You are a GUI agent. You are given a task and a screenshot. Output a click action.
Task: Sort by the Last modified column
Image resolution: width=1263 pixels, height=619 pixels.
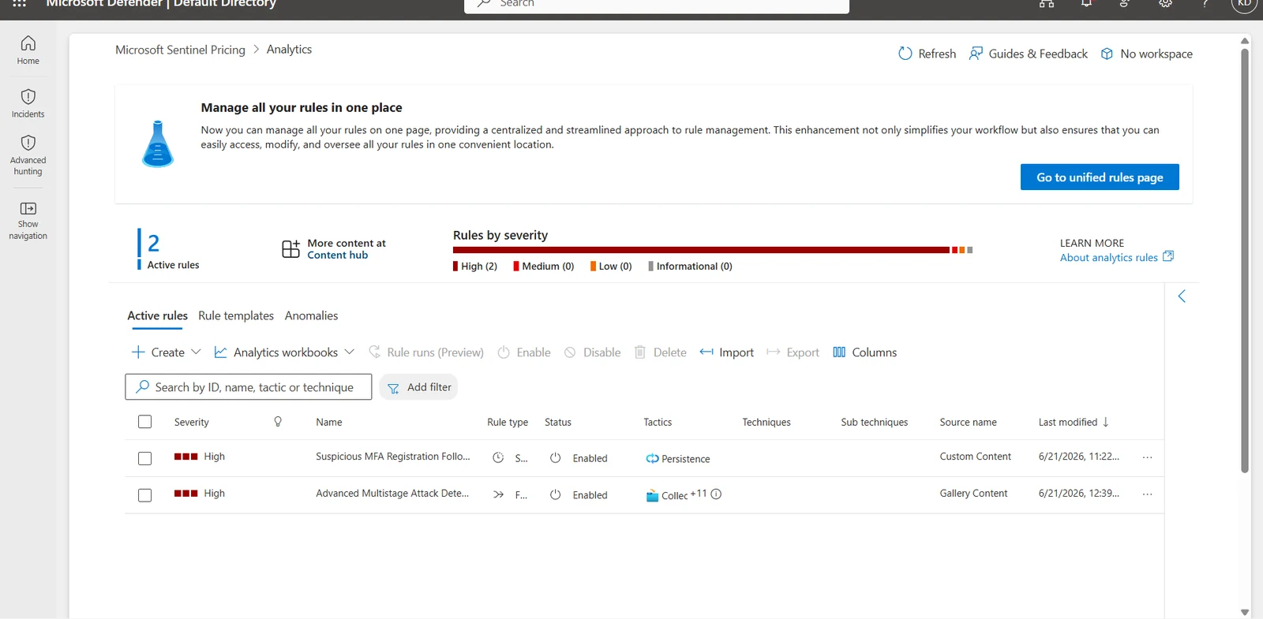[x=1074, y=422]
